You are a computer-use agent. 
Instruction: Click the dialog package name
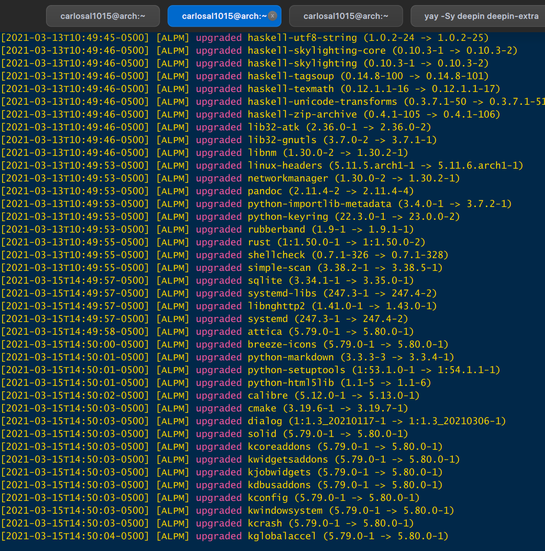[x=265, y=421]
